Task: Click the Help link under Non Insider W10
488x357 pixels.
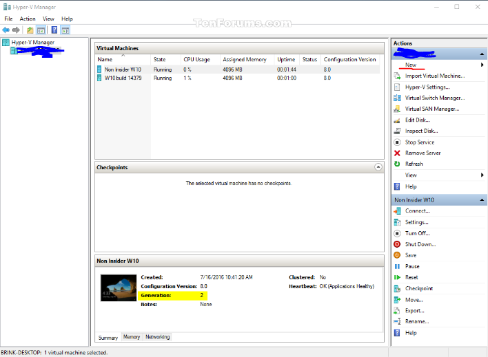Action: 411,333
